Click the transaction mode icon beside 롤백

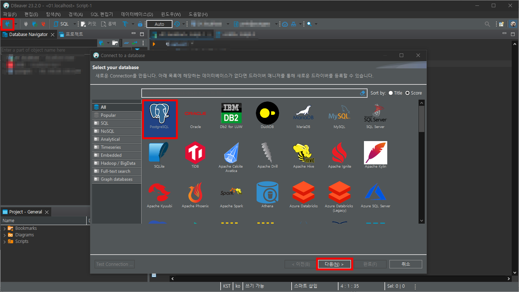point(125,24)
